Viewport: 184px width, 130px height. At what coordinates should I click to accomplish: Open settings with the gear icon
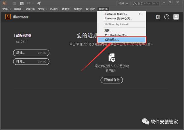(x=158, y=17)
